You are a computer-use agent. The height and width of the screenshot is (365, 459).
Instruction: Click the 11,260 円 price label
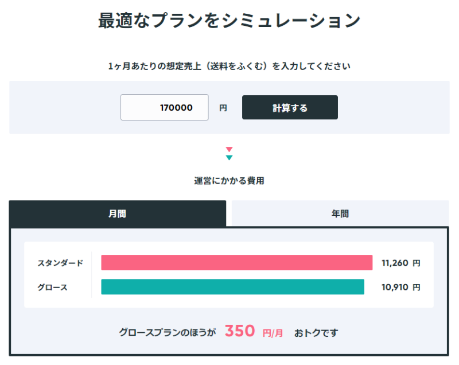point(400,262)
